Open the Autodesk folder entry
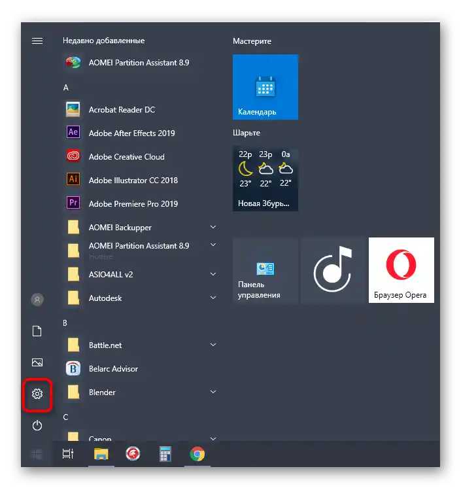Screen dimensions: 461x488 pyautogui.click(x=139, y=298)
